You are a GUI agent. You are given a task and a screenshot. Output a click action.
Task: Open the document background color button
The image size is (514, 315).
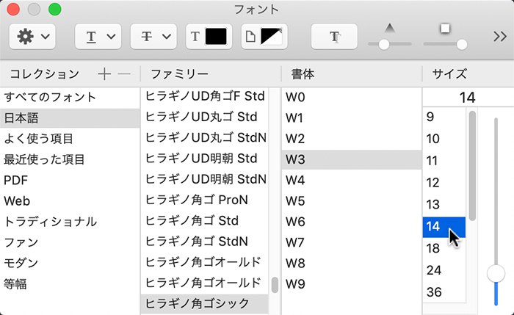tap(264, 35)
